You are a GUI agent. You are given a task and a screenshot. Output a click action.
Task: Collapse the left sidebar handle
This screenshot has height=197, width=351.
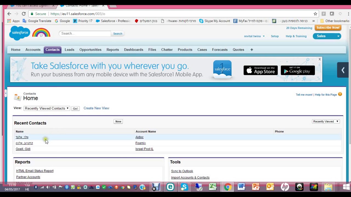5,94
